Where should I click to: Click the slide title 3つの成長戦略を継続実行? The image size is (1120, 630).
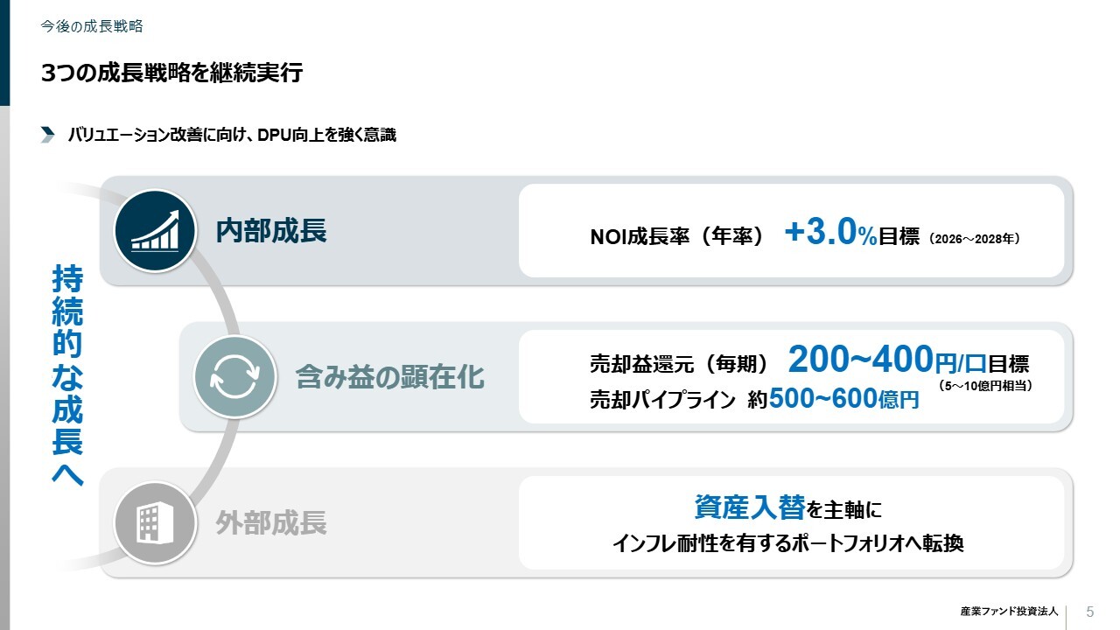171,73
